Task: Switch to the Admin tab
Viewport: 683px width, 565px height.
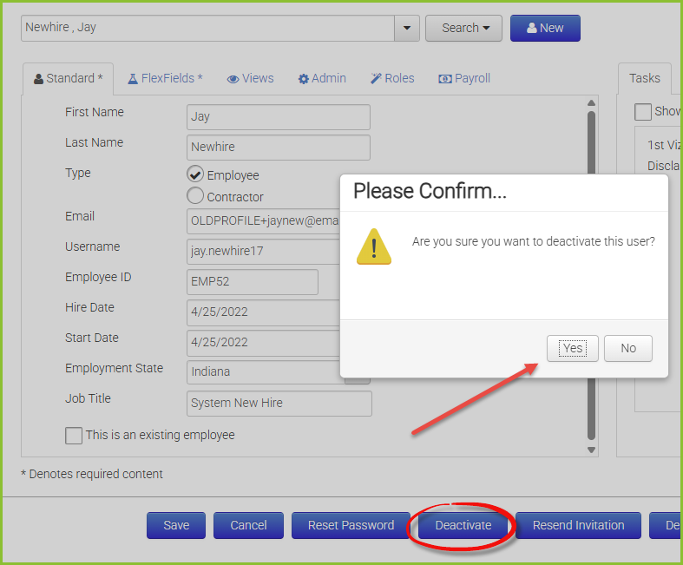Action: [322, 79]
